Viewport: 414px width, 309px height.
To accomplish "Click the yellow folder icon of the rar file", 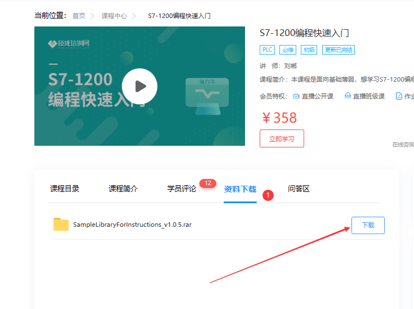I will pos(61,225).
